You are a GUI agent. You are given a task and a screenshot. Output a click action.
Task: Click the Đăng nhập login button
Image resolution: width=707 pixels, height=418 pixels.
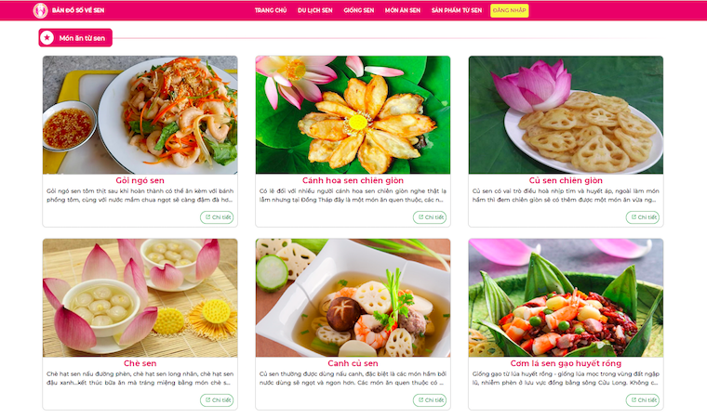(x=510, y=10)
